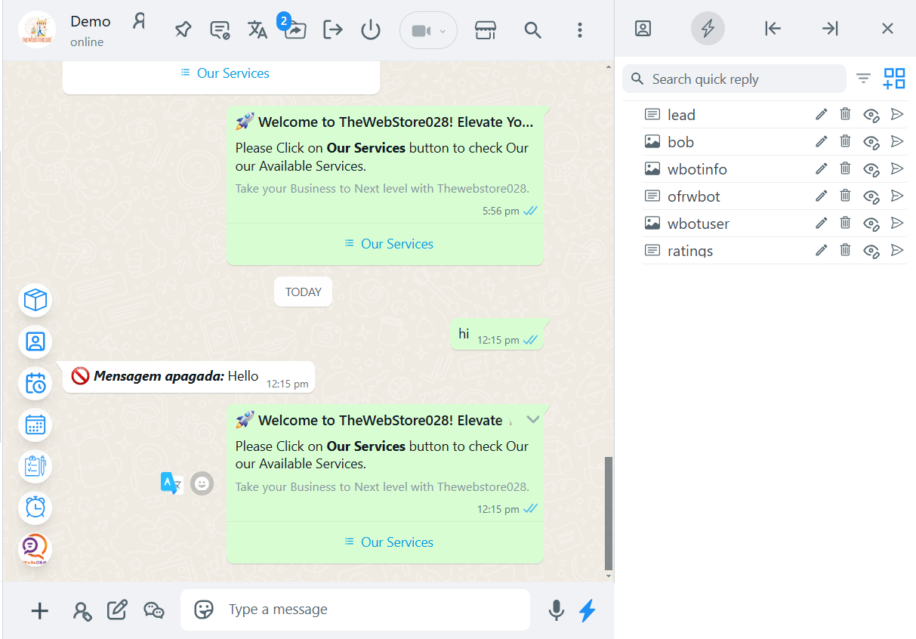Edit the lead quick reply with pencil icon

[821, 114]
